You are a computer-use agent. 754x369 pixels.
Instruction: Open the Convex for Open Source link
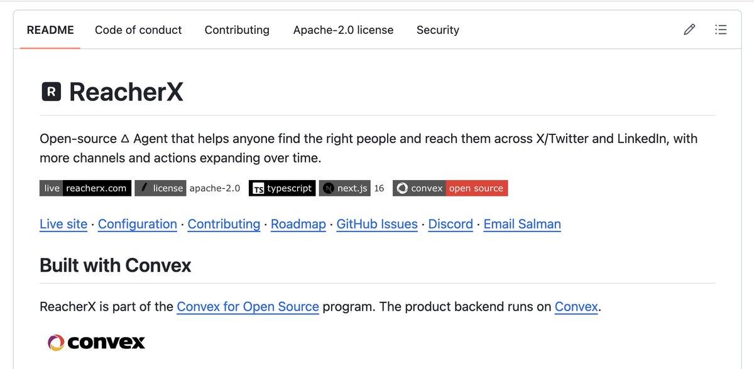pyautogui.click(x=248, y=307)
